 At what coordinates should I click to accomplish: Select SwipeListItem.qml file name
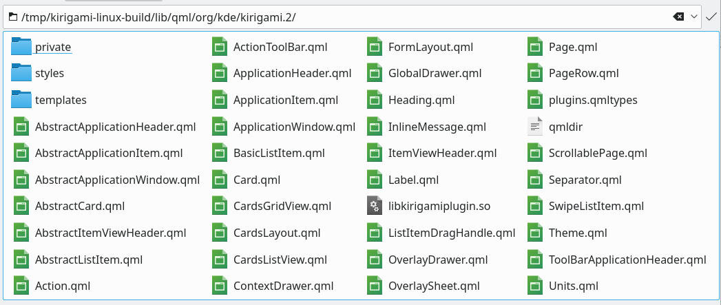point(596,206)
